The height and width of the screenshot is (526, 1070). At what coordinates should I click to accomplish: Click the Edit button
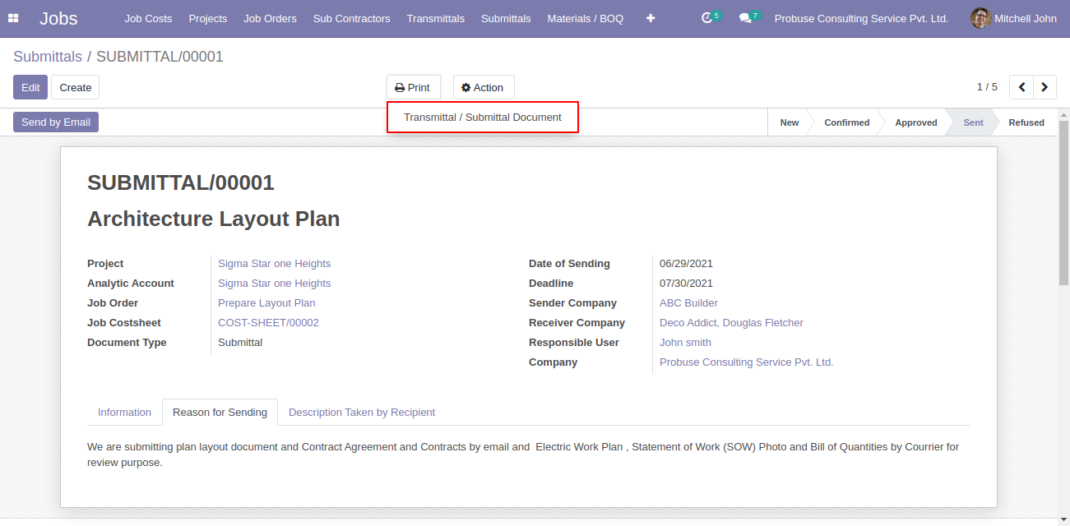pyautogui.click(x=30, y=87)
